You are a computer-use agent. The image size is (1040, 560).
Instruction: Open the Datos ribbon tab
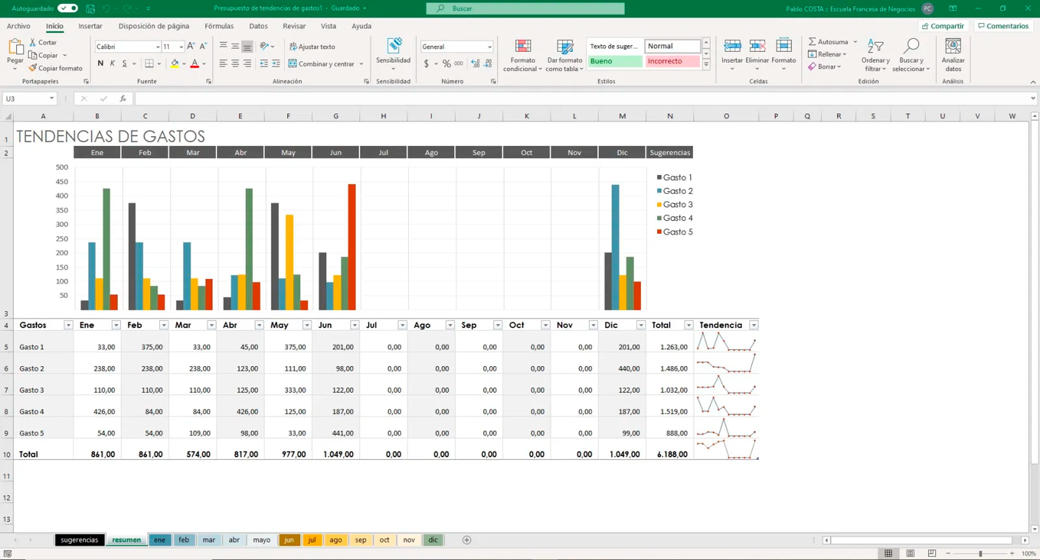(258, 26)
